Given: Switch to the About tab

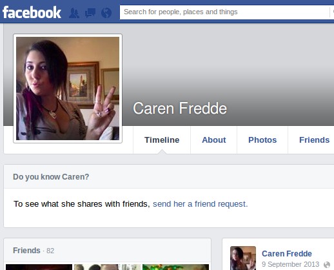Looking at the screenshot, I should pos(214,140).
